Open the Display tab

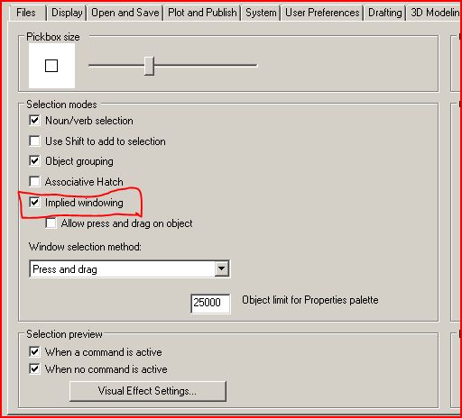click(67, 13)
